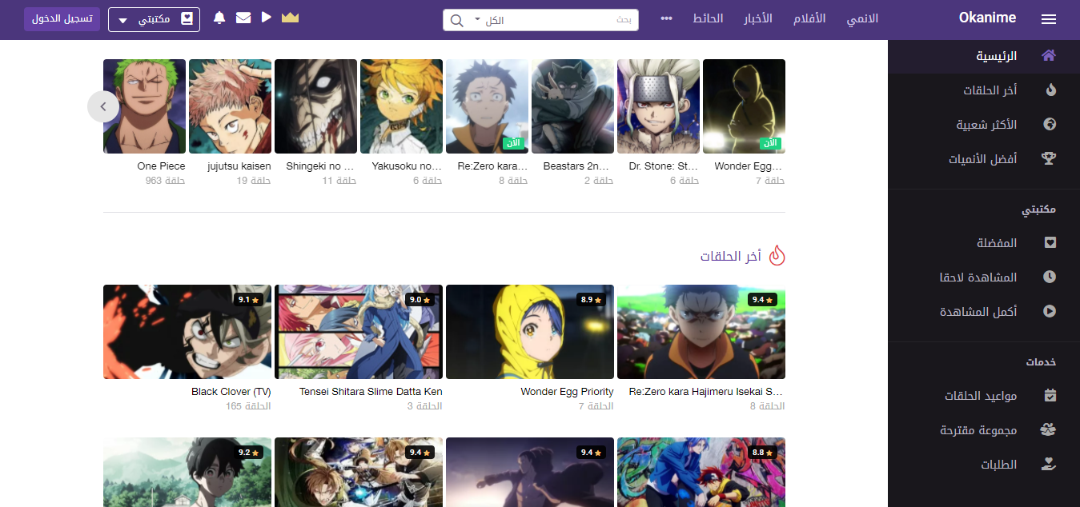Click the أفضل الأنميات sidebar text
The image size is (1080, 507).
click(x=983, y=159)
